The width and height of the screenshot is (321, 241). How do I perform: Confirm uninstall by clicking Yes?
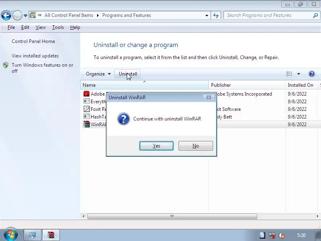click(x=156, y=146)
